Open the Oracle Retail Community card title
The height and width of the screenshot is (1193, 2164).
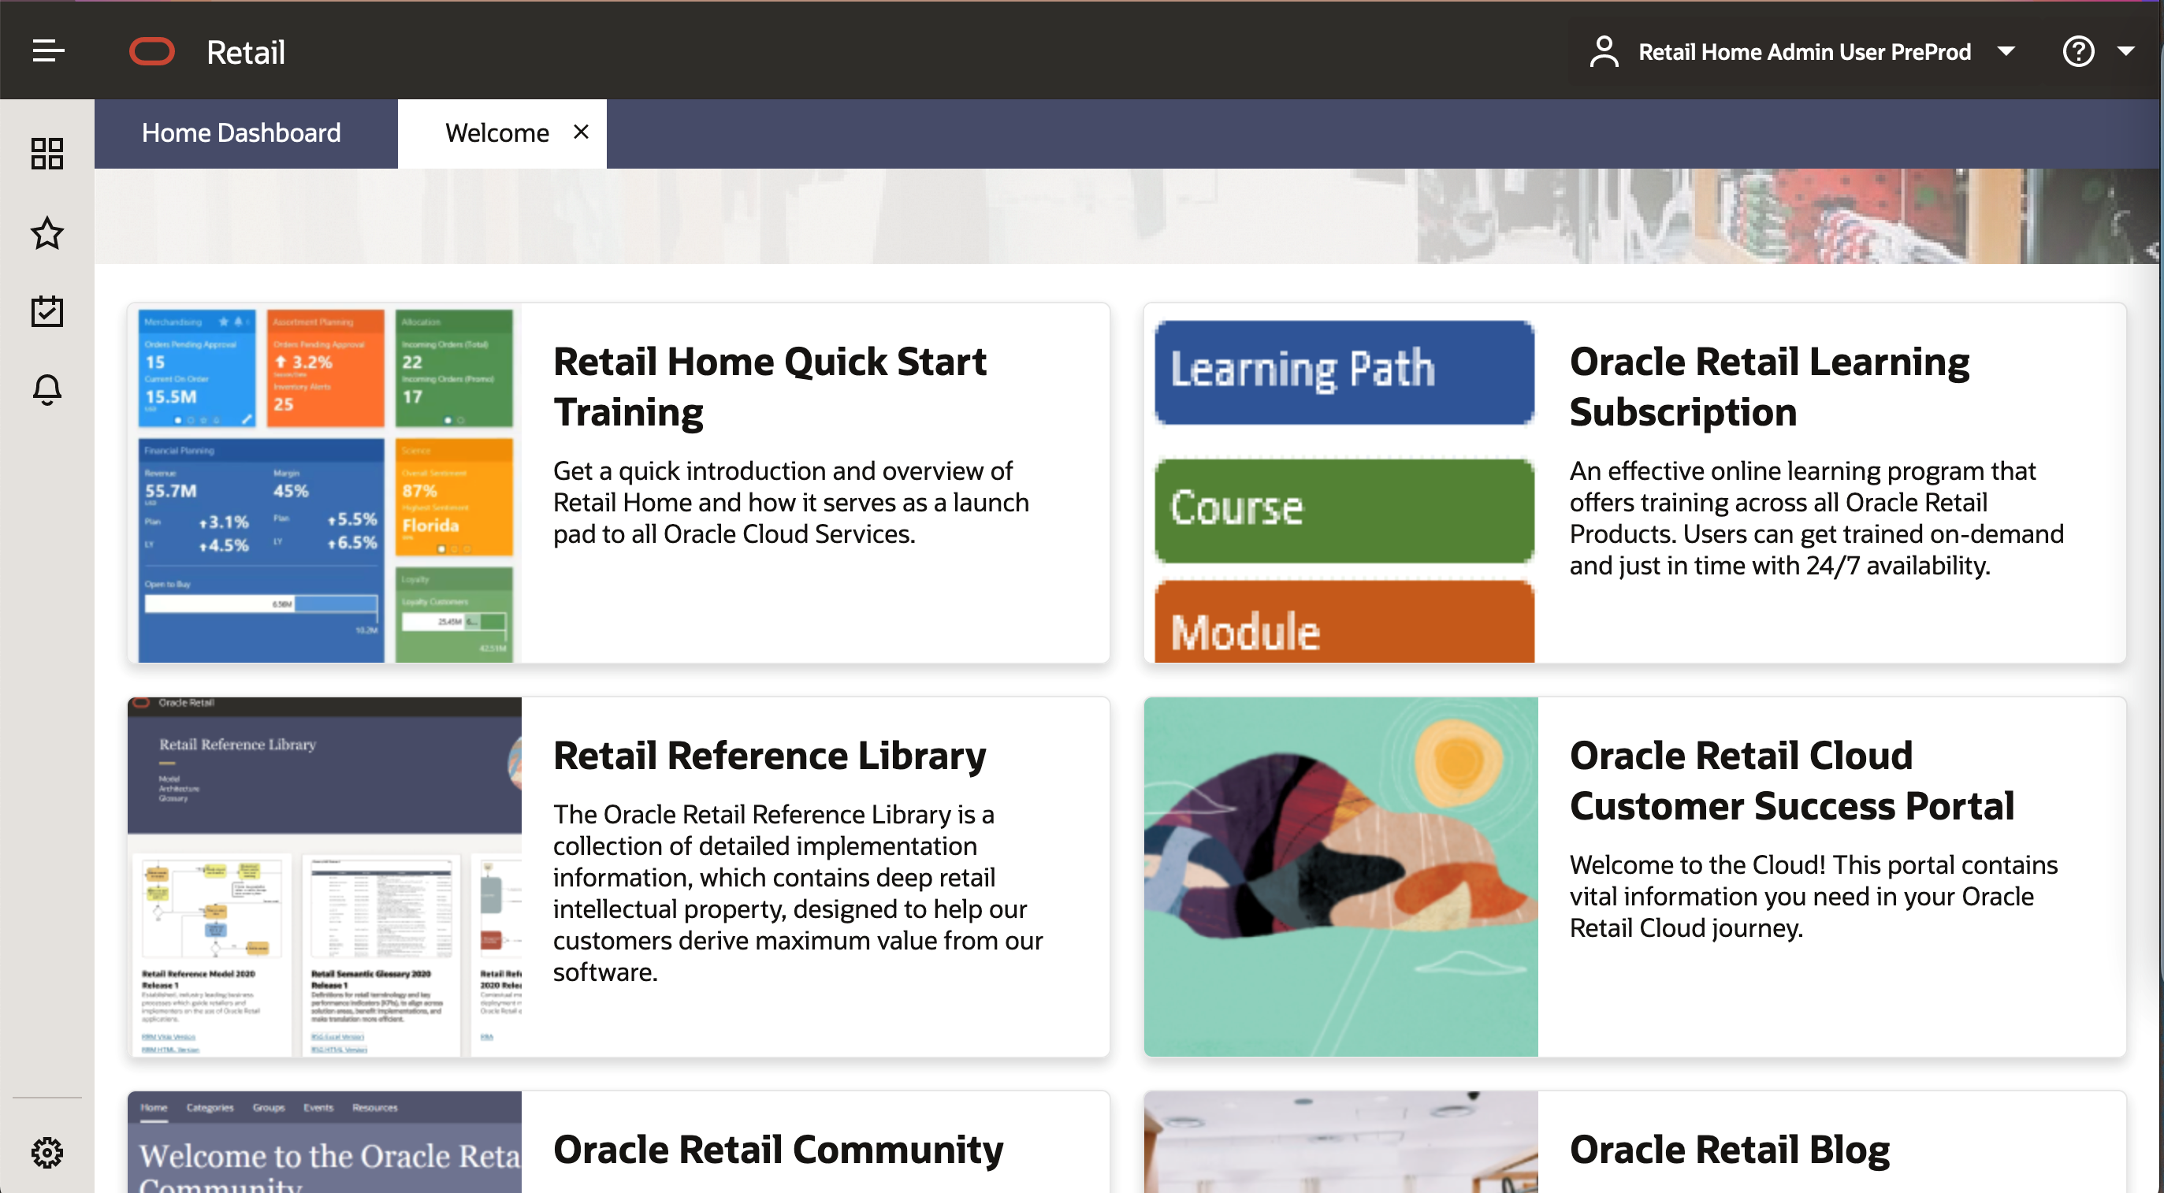[777, 1150]
